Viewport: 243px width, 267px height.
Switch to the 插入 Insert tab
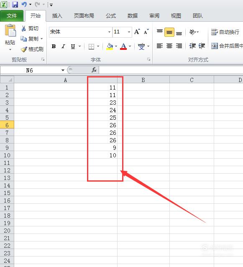[x=57, y=16]
